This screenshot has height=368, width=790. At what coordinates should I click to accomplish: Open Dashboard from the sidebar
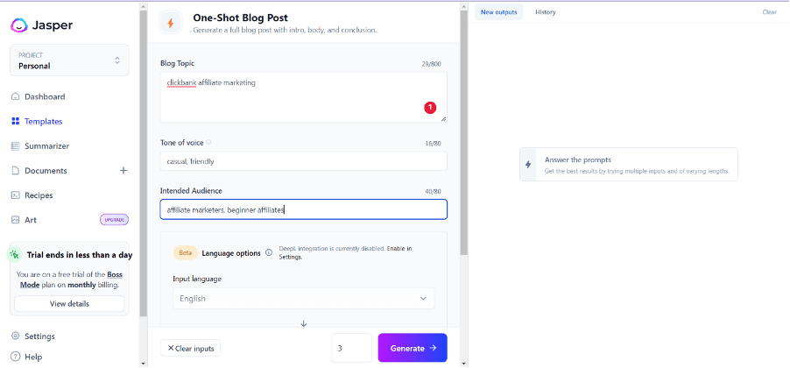click(x=45, y=96)
